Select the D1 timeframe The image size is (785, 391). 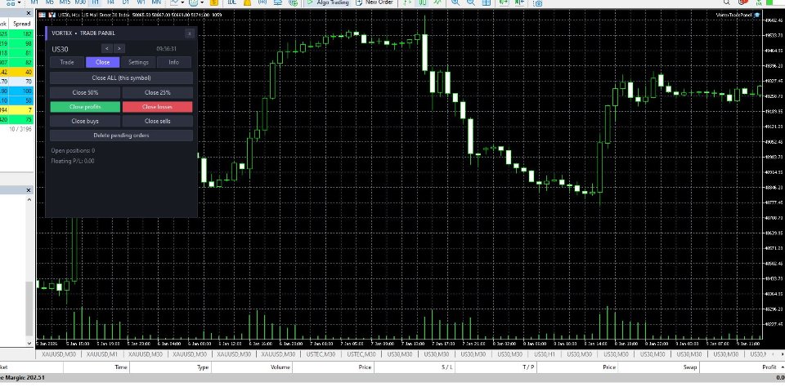pos(126,2)
